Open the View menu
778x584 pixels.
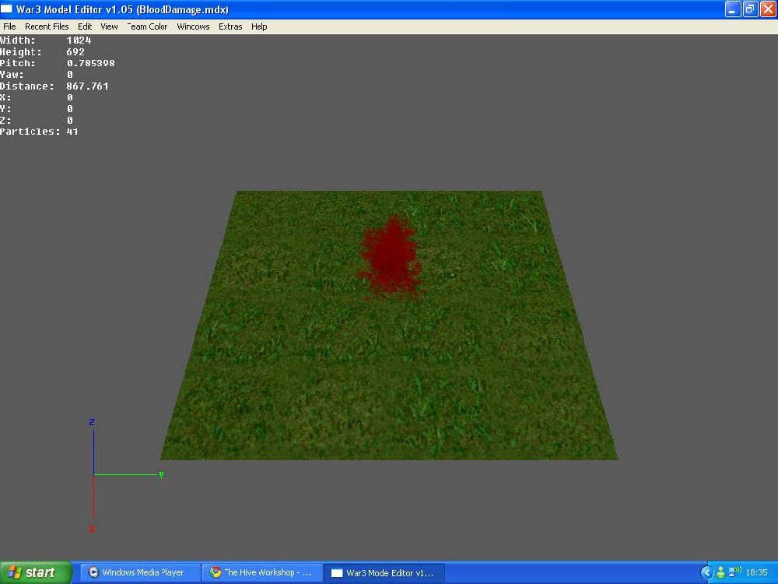point(109,26)
